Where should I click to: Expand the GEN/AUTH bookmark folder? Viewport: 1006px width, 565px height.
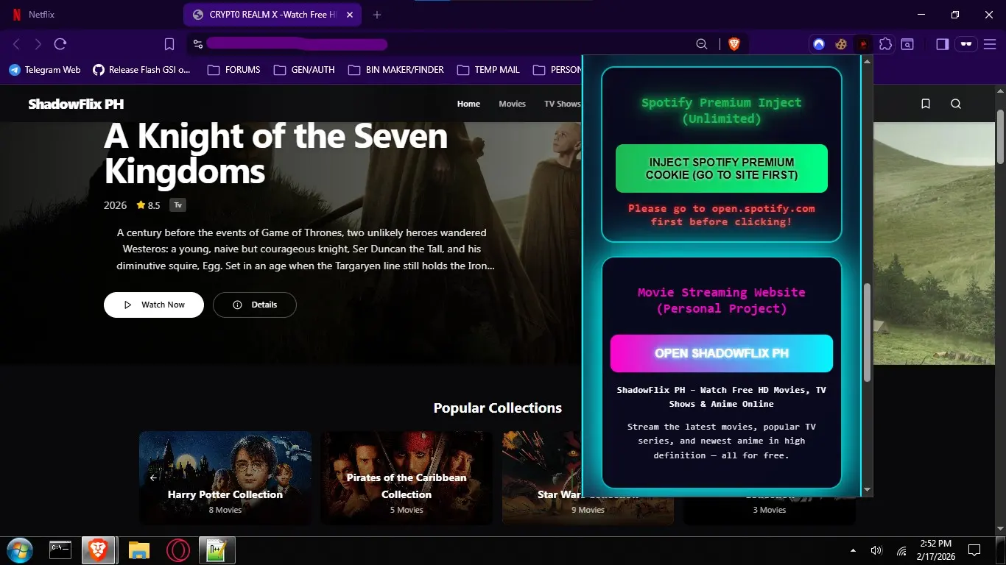[303, 70]
